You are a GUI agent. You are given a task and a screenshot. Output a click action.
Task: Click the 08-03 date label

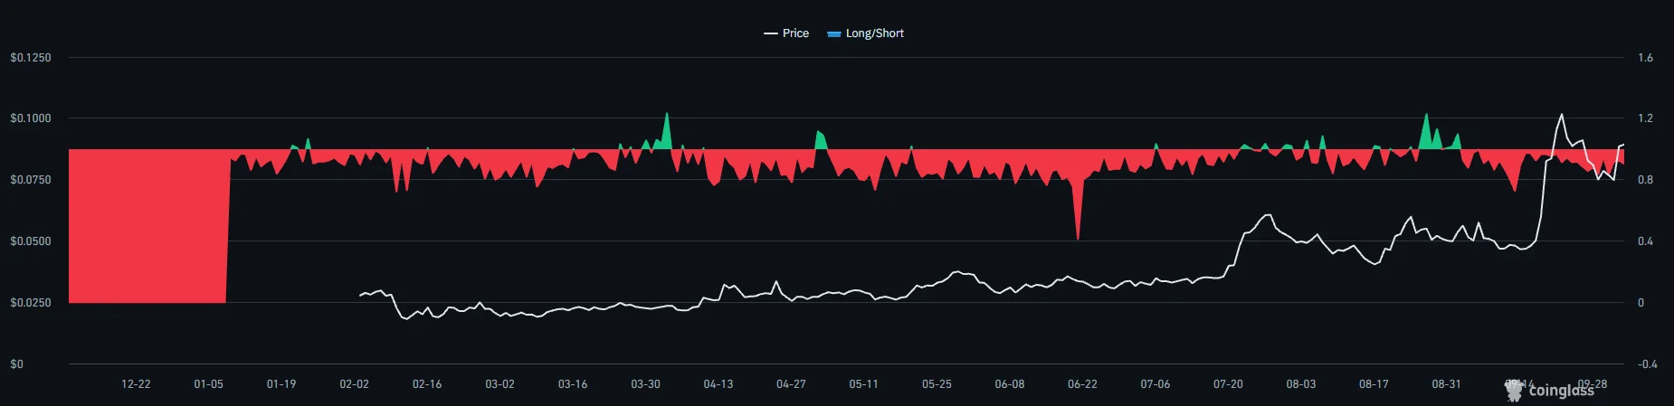pos(1301,384)
